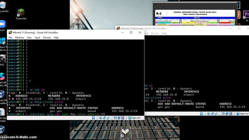Click the recording icon in Mikrotik T2 status bar

[227, 114]
